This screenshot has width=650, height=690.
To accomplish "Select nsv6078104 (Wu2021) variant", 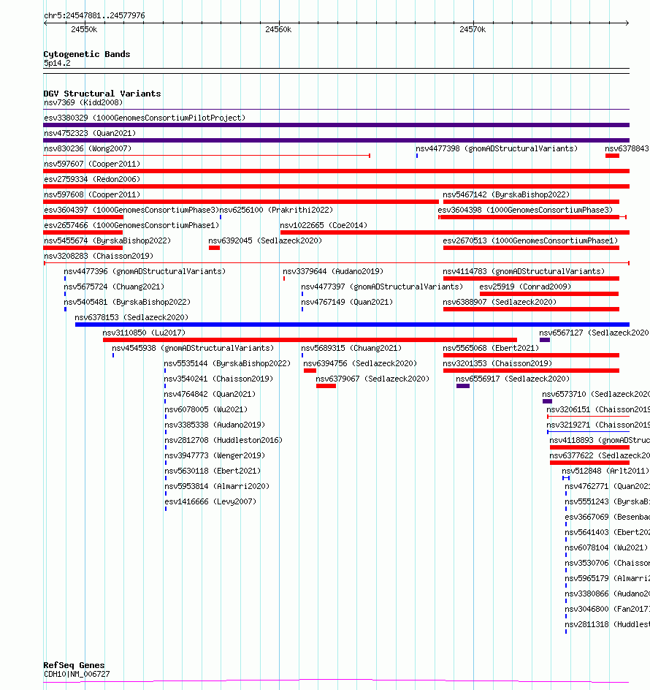I will (606, 549).
